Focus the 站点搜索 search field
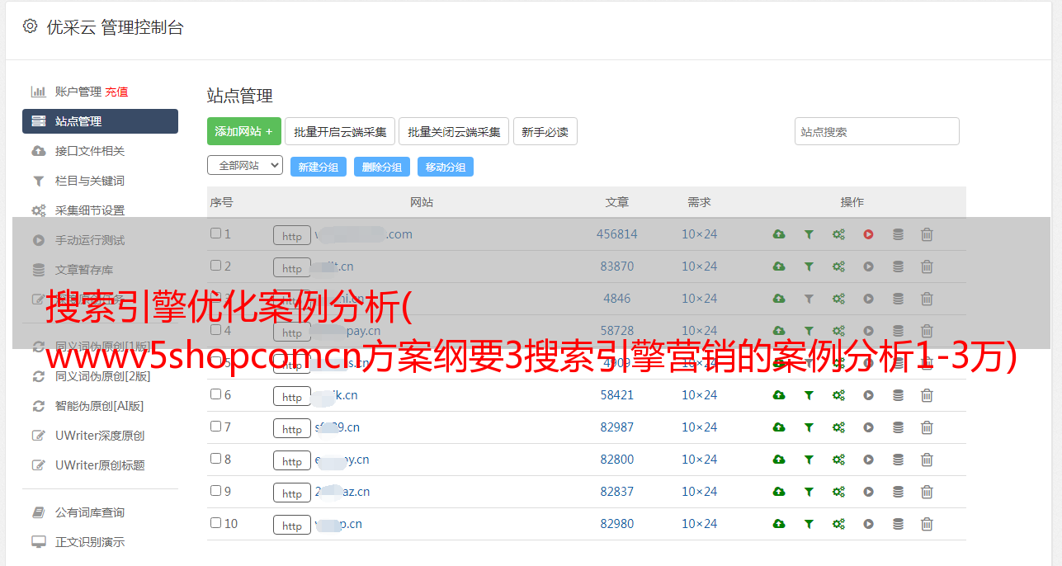 point(877,131)
